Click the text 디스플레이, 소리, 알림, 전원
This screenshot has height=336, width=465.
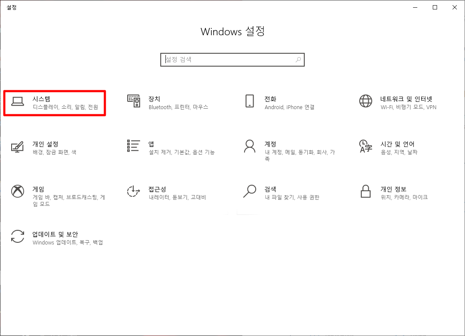point(65,107)
